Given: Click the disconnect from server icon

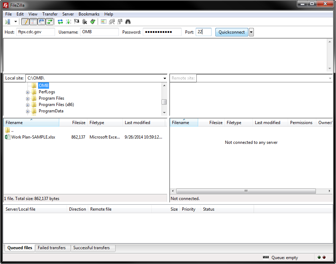Looking at the screenshot, I should pos(85,22).
